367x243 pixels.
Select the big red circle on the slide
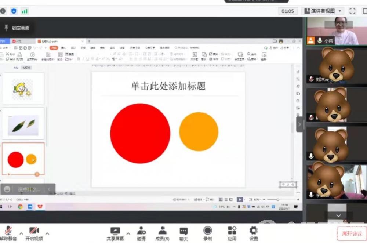(140, 134)
